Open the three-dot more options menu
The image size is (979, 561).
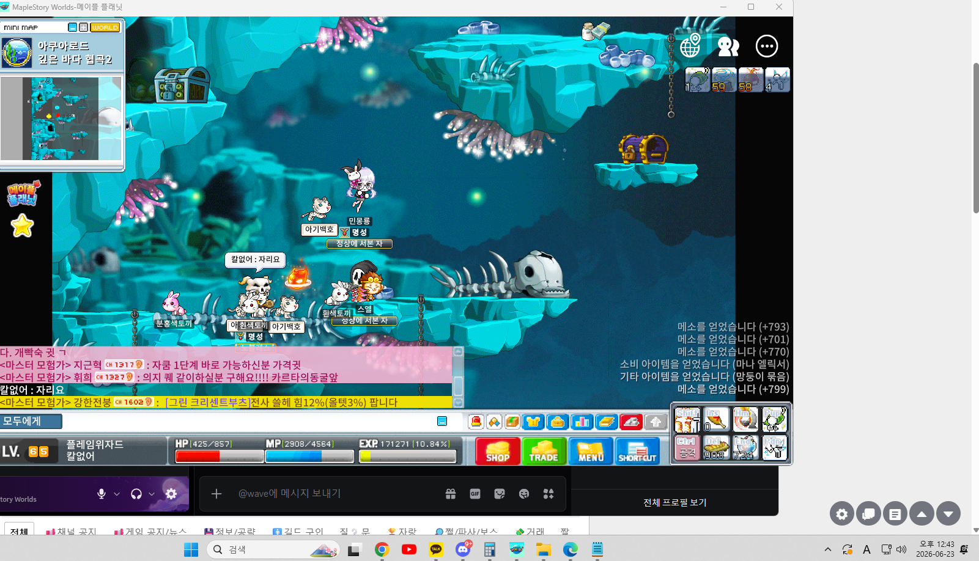[767, 46]
